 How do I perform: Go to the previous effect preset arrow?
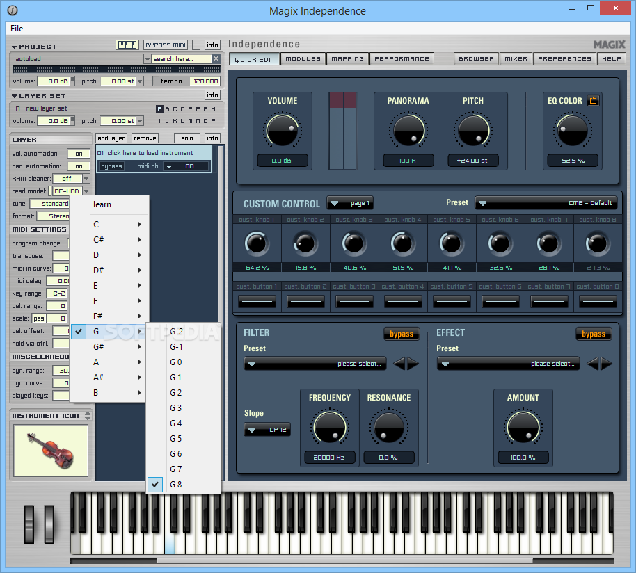[593, 364]
